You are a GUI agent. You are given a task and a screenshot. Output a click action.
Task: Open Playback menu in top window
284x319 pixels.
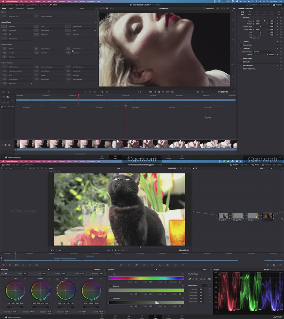62,1
